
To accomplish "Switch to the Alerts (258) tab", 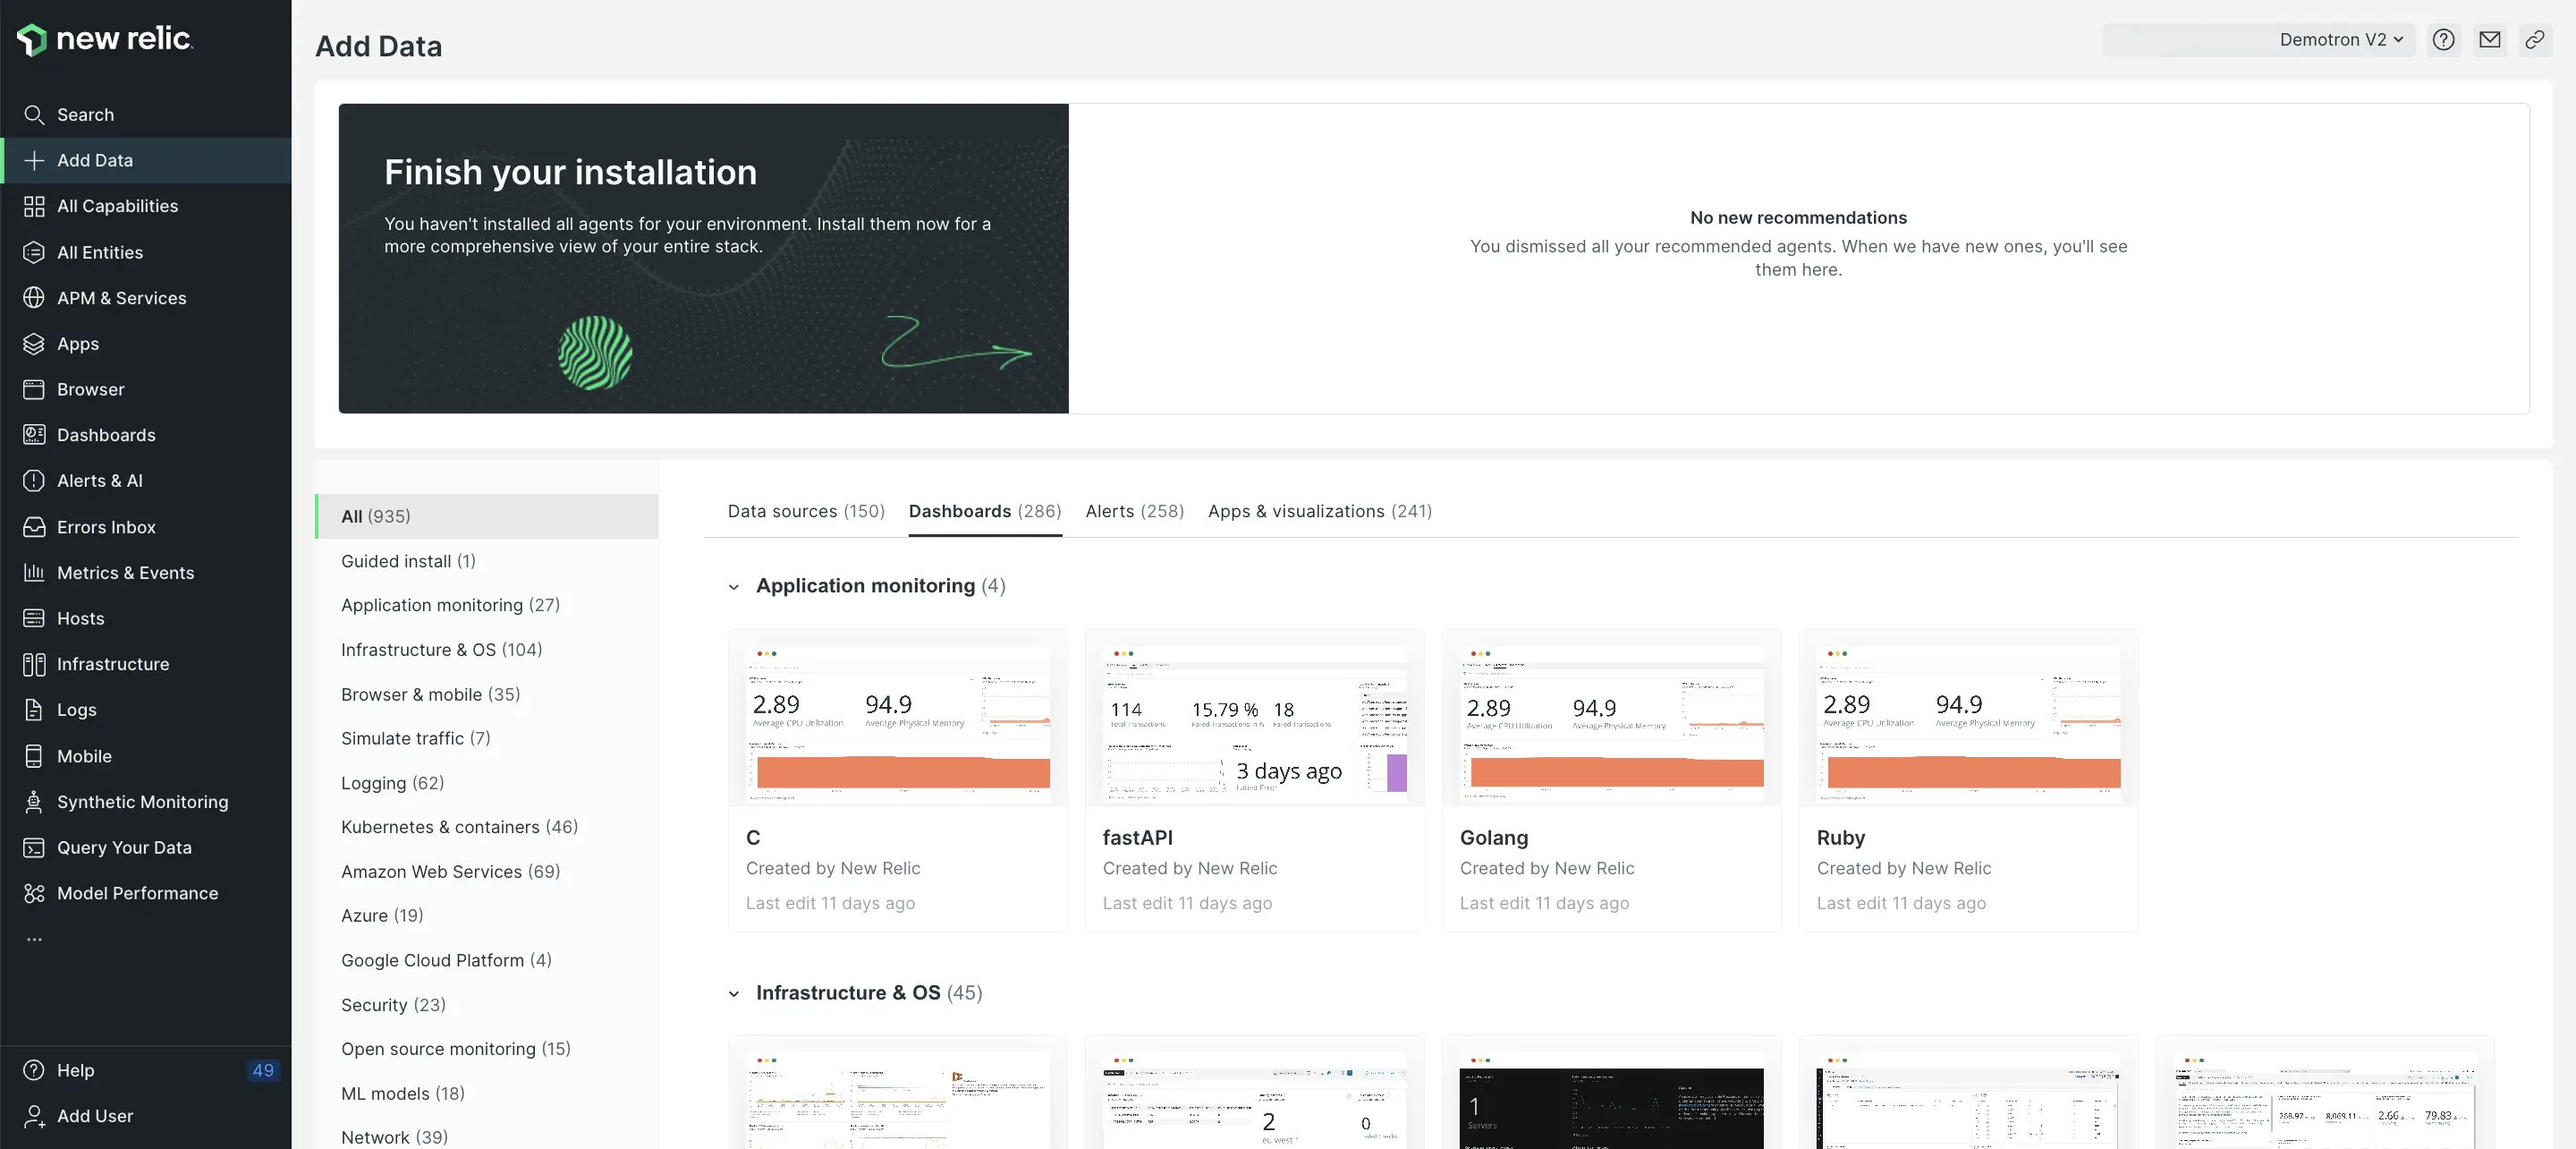I will click(x=1133, y=511).
